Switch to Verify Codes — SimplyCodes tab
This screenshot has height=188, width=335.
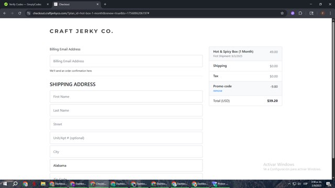pyautogui.click(x=25, y=4)
